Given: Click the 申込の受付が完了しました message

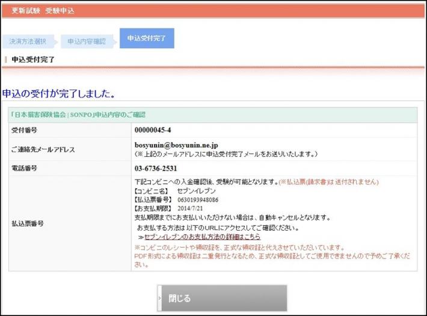Looking at the screenshot, I should click(59, 94).
